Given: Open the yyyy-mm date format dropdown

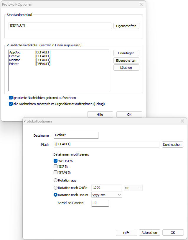Looking at the screenshot, I should pos(107,195).
